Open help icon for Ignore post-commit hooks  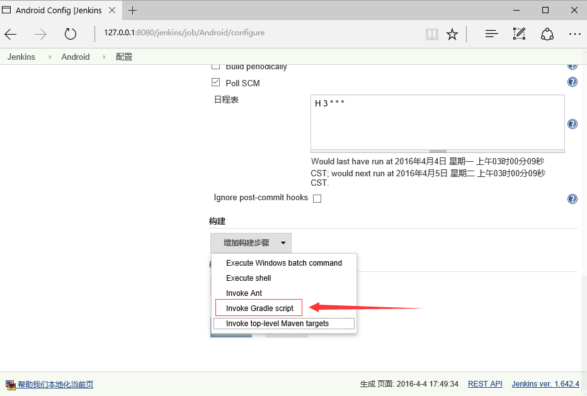[x=573, y=199]
